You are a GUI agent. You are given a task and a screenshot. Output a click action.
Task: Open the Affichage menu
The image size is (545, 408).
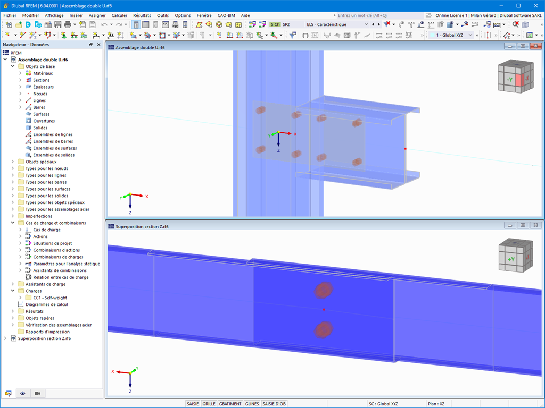(x=54, y=15)
